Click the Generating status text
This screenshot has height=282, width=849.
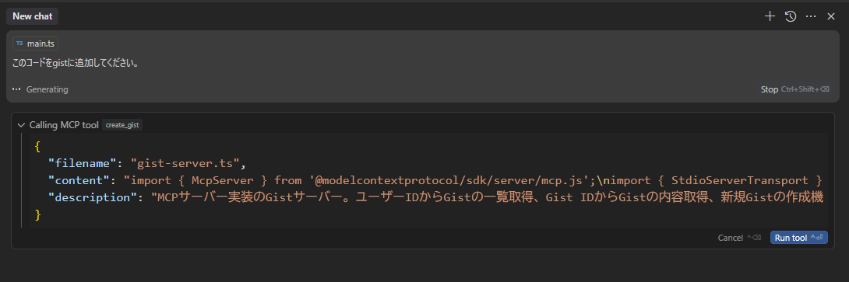47,89
